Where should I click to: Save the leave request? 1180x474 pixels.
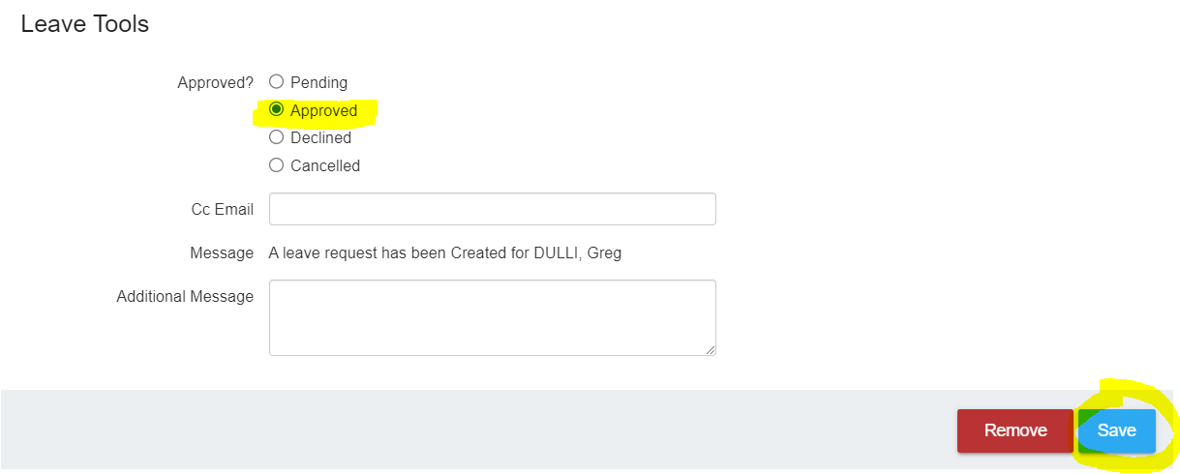click(1116, 430)
